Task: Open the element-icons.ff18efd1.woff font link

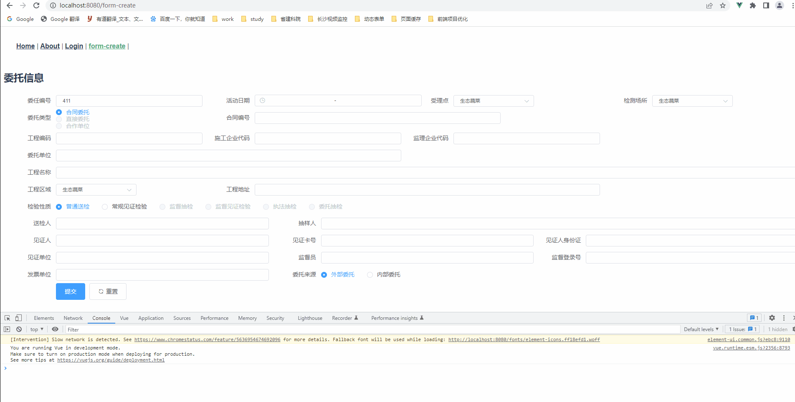Action: [x=524, y=339]
